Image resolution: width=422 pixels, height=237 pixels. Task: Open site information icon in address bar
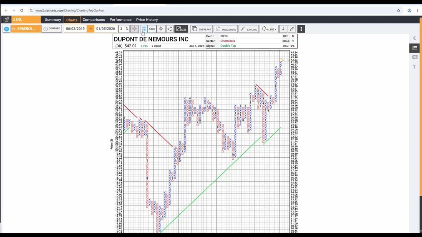point(31,11)
